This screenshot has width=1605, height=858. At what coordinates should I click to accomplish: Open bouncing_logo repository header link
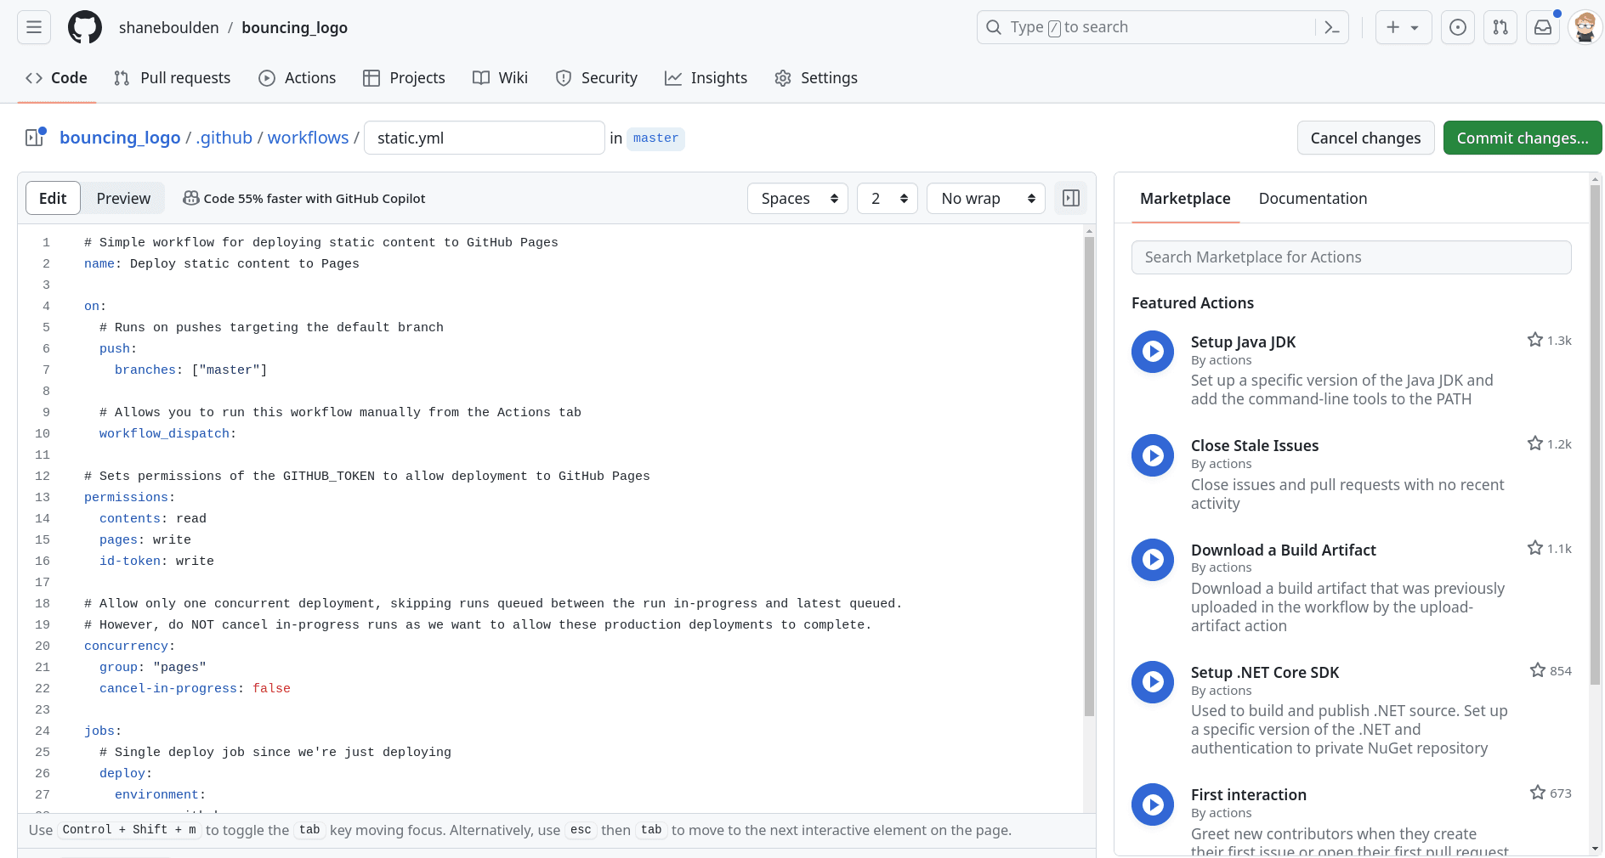coord(294,27)
